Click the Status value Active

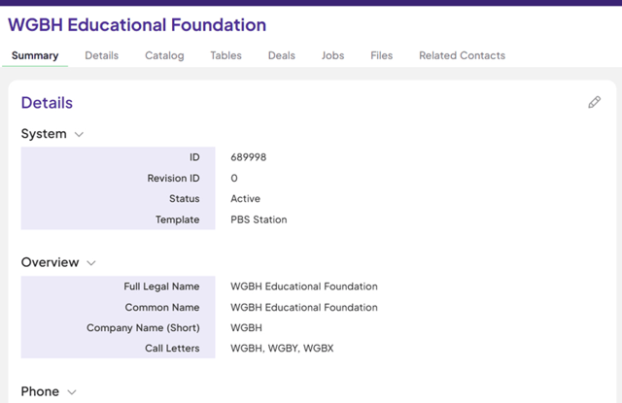coord(245,198)
